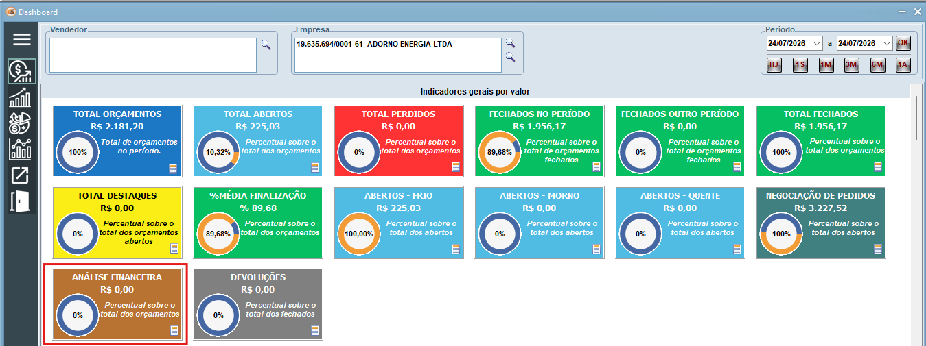Click the external link sidebar icon
Screen dimensions: 926x346
pos(19,175)
